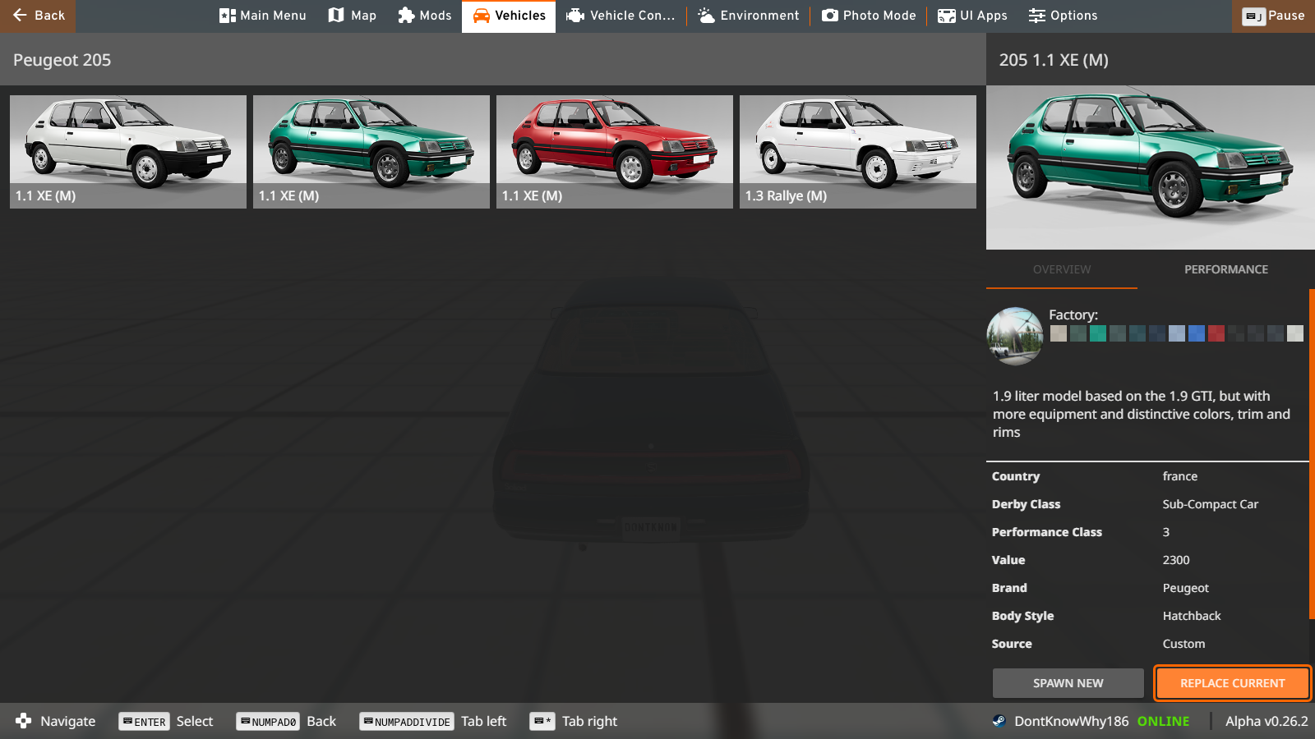Open the Main Menu

click(x=262, y=16)
